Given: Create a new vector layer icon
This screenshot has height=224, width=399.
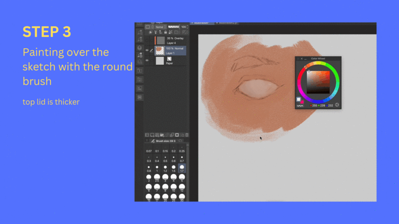Looking at the screenshot, I should pyautogui.click(x=157, y=135).
